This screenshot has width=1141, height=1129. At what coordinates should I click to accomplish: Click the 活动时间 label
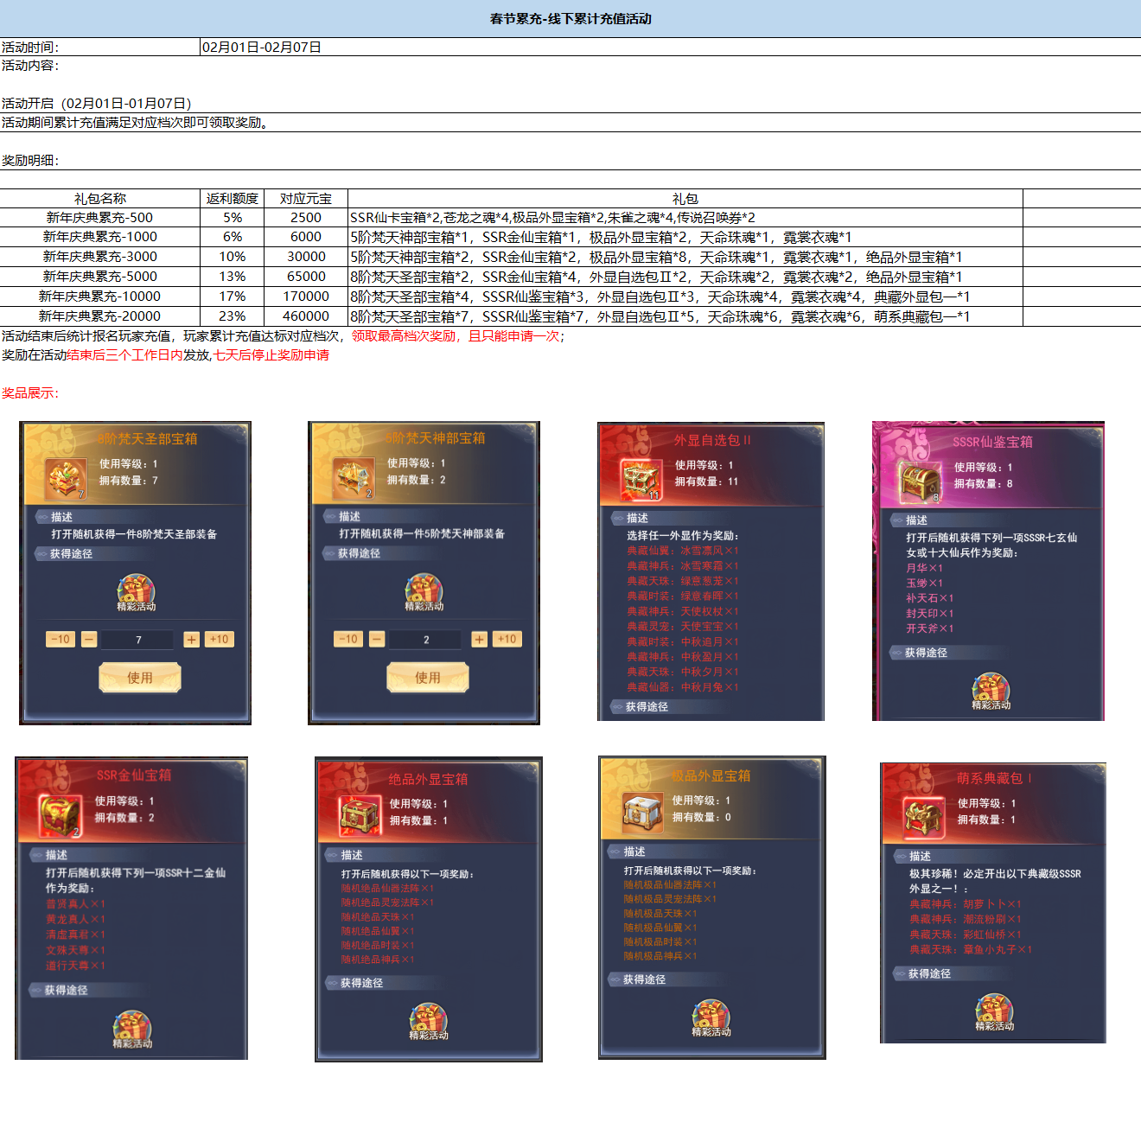point(30,47)
